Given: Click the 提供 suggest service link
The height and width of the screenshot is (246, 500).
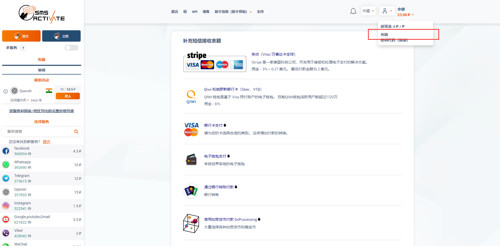Looking at the screenshot, I should coord(46,142).
